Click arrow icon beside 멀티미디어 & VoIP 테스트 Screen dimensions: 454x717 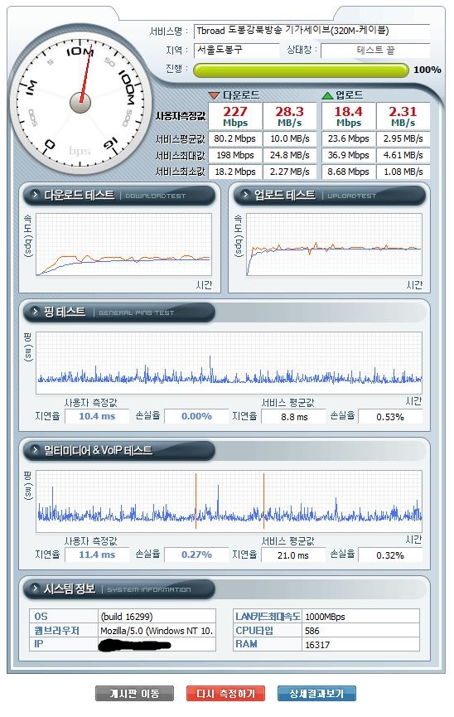coord(35,450)
